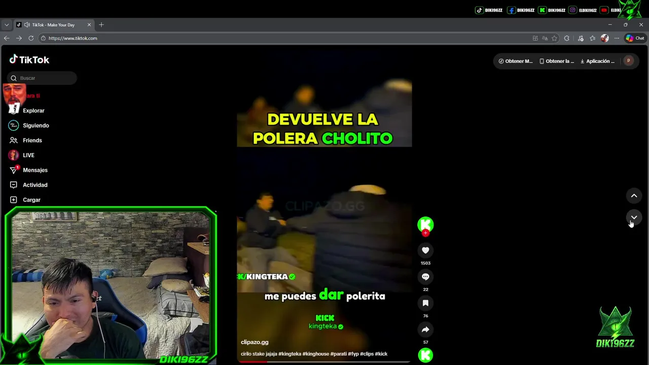Share the video using the arrow icon
649x365 pixels.
pyautogui.click(x=425, y=330)
